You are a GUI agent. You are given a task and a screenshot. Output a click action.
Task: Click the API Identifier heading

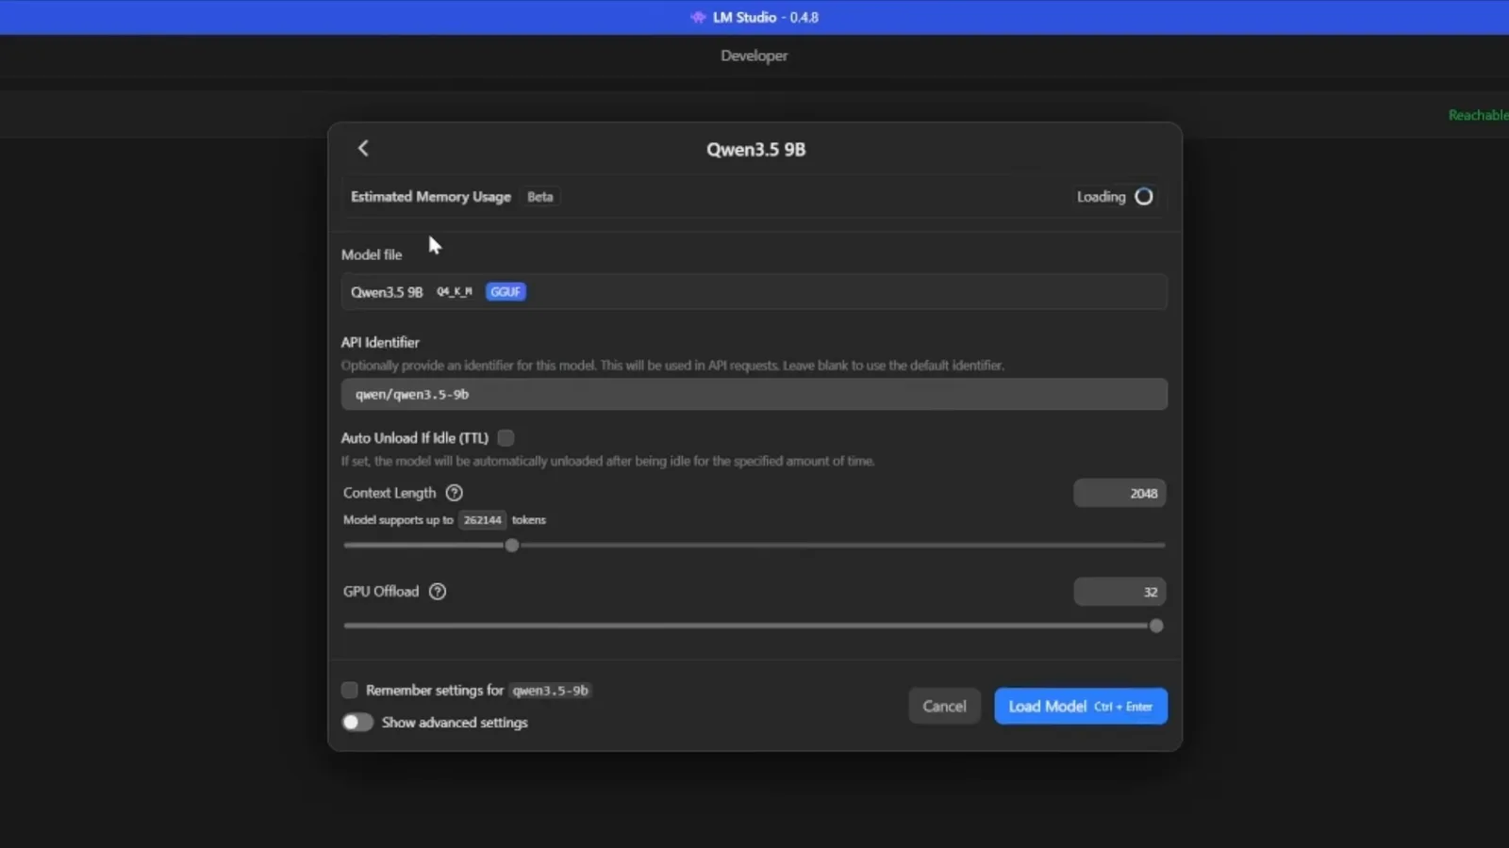380,342
